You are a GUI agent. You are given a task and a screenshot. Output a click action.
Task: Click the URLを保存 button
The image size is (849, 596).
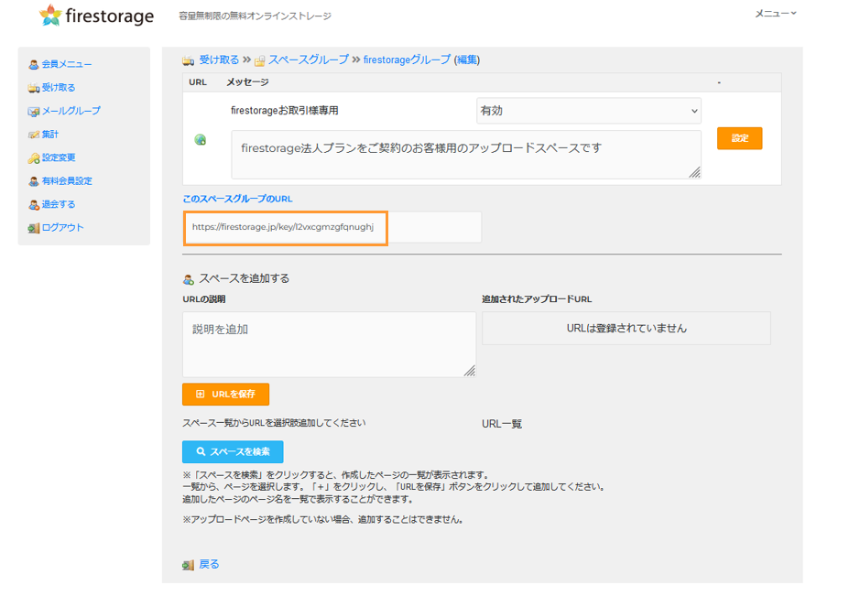pos(225,394)
